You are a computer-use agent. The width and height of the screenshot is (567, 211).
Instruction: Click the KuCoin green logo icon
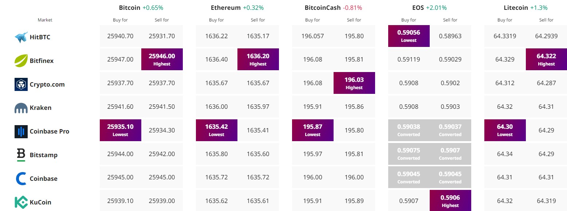pos(21,202)
